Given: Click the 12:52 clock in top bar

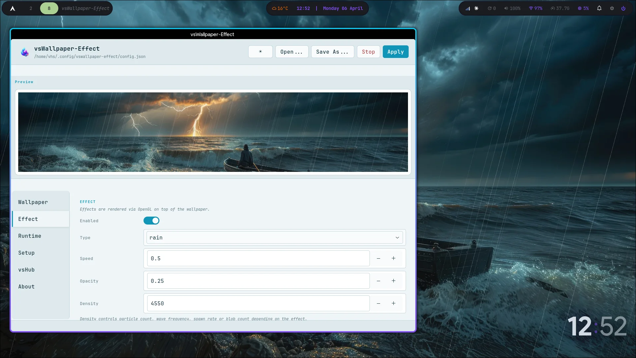Looking at the screenshot, I should coord(303,8).
